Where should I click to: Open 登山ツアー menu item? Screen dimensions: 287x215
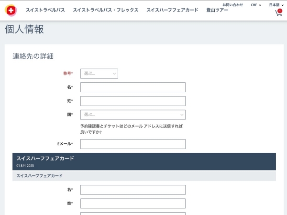(217, 10)
